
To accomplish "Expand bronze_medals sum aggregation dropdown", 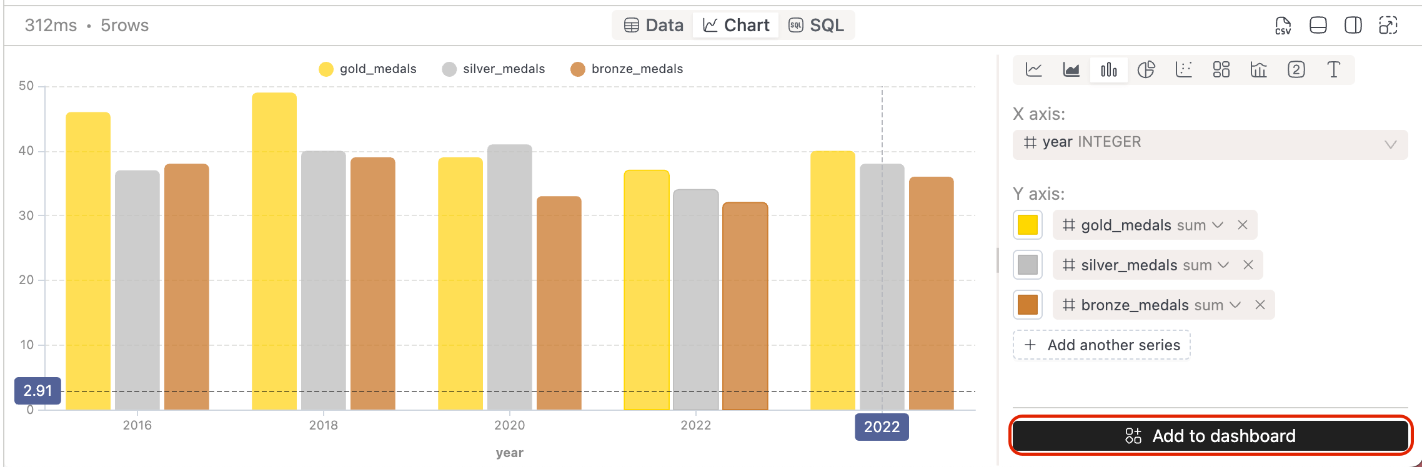I will point(1235,305).
